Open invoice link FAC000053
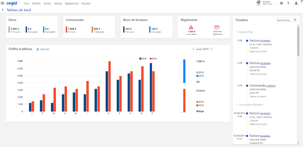The image size is (303, 147). (265, 113)
